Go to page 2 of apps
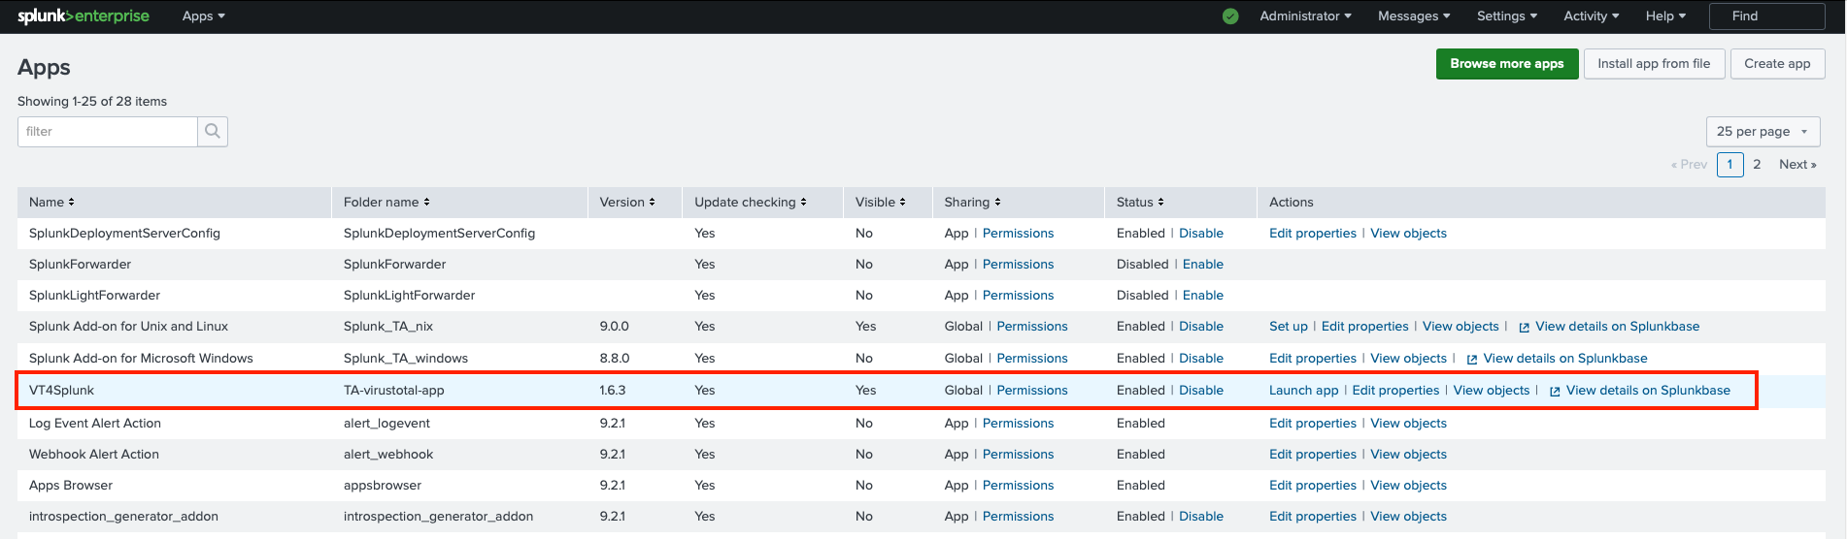 (1757, 165)
